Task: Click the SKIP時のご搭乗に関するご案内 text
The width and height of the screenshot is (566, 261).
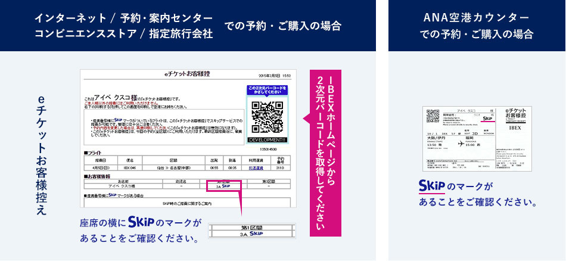Action: [x=187, y=204]
